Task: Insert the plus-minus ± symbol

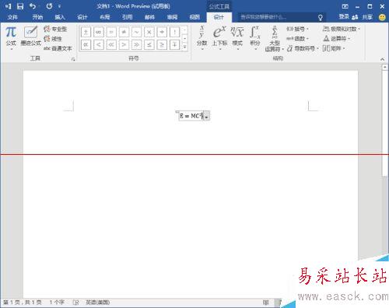Action: [x=86, y=32]
